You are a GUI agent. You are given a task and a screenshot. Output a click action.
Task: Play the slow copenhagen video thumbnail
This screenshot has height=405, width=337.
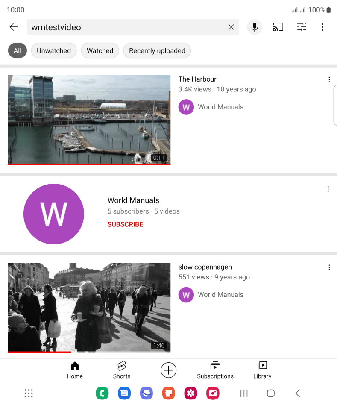[x=89, y=308]
